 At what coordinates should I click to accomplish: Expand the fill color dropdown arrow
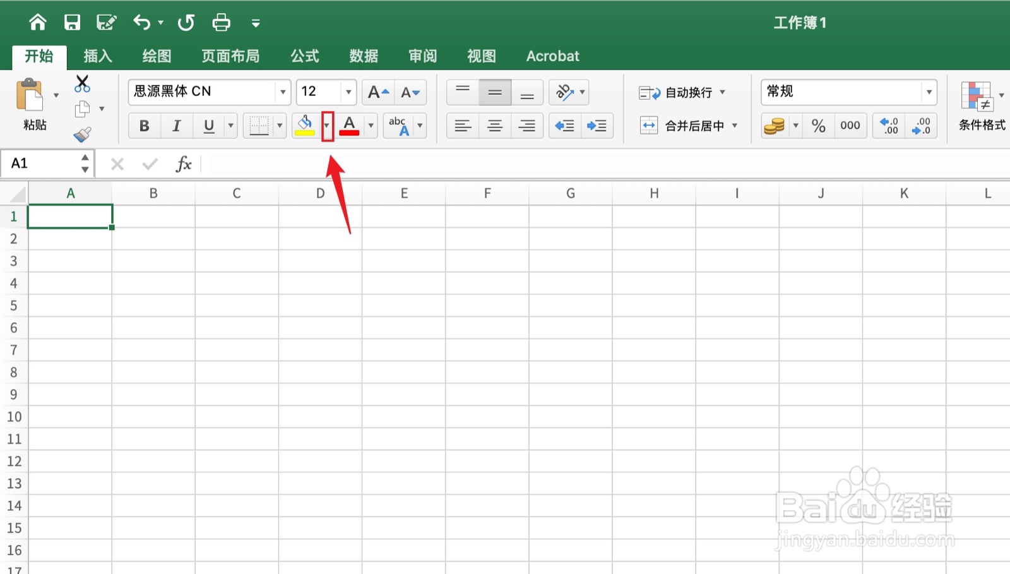point(327,126)
